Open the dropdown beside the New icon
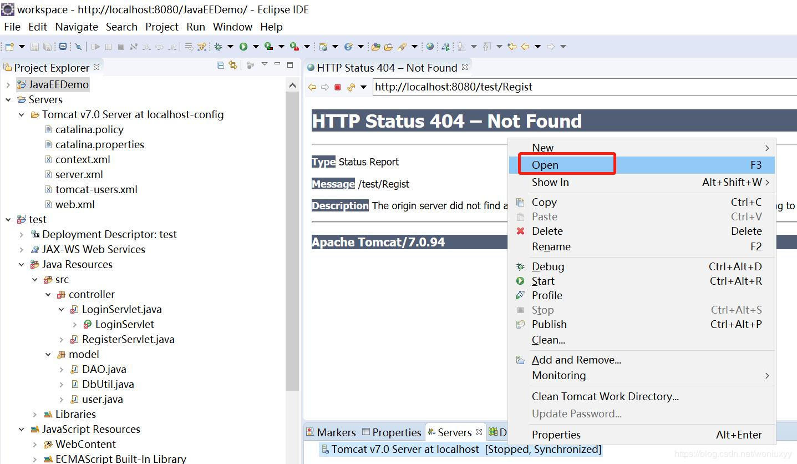Image resolution: width=797 pixels, height=464 pixels. coord(22,47)
